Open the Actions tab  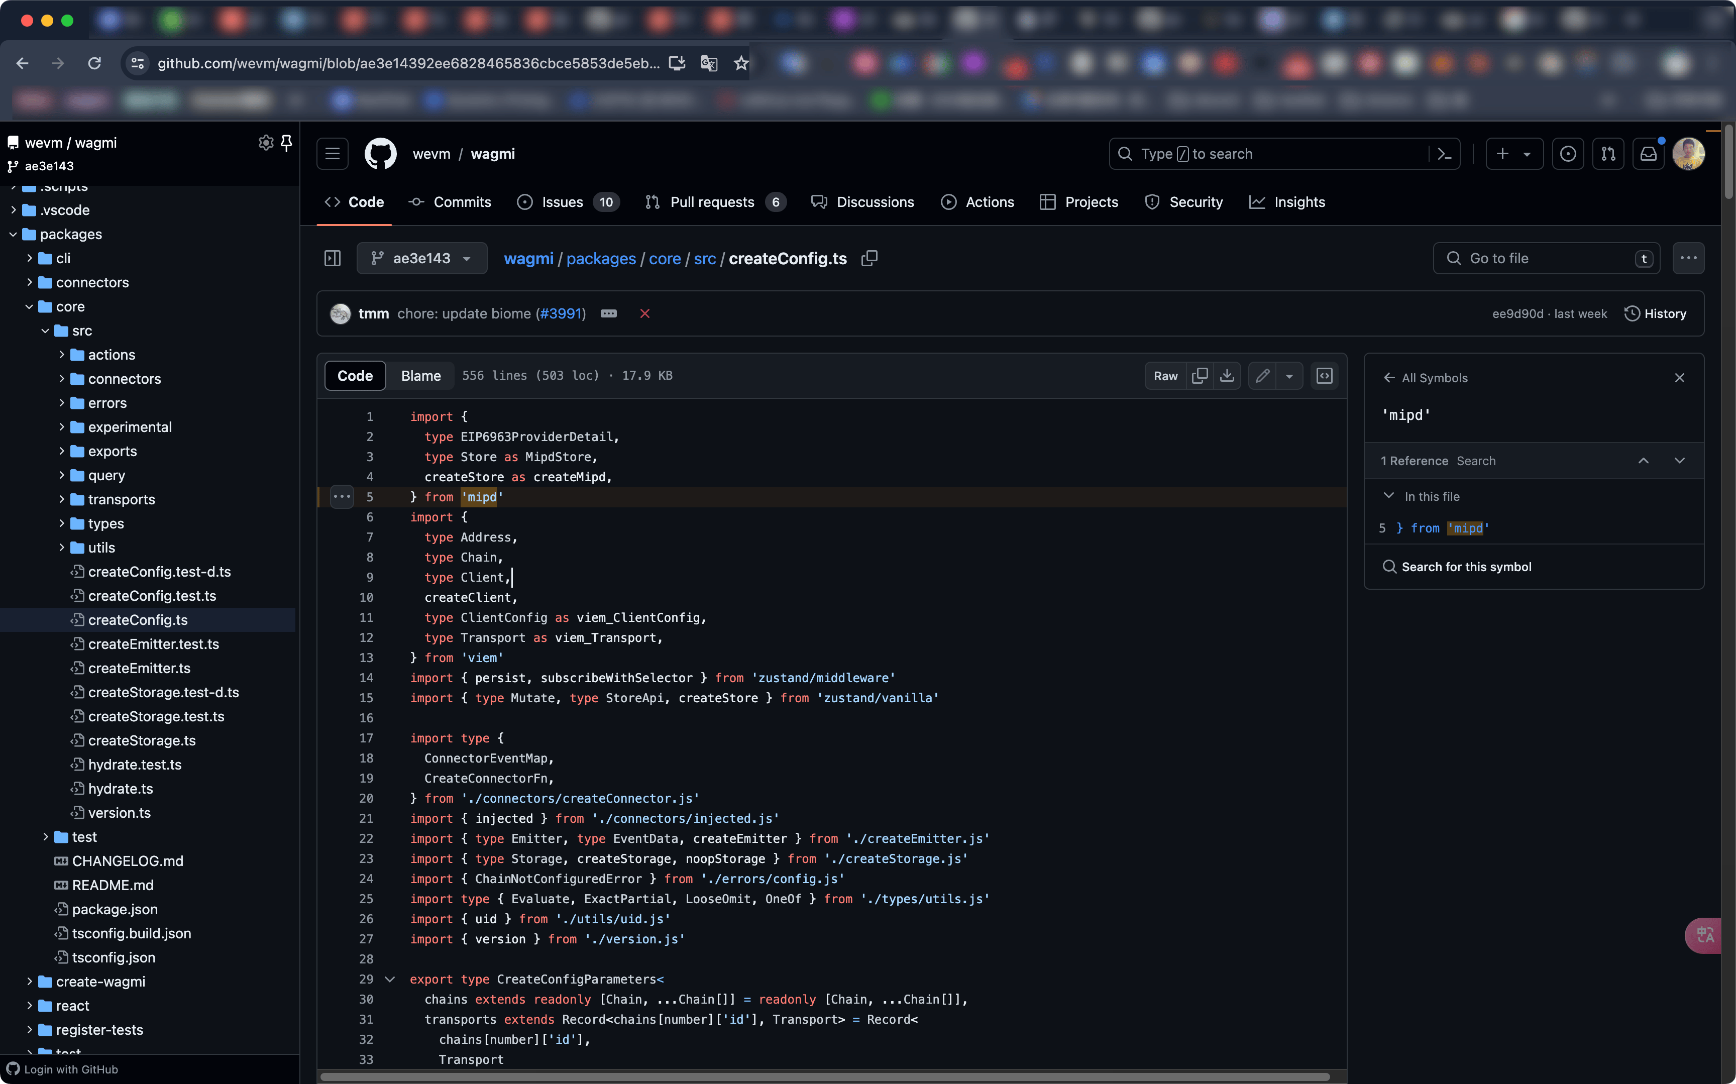click(x=977, y=202)
